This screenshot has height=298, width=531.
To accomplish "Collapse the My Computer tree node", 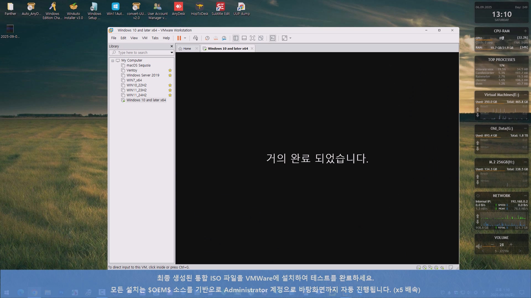I will [113, 61].
